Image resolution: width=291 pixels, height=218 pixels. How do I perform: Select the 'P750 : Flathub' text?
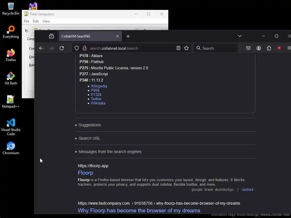click(92, 62)
